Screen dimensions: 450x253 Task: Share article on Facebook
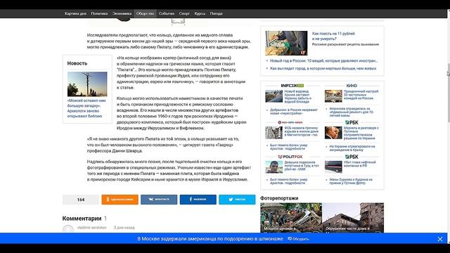198,200
